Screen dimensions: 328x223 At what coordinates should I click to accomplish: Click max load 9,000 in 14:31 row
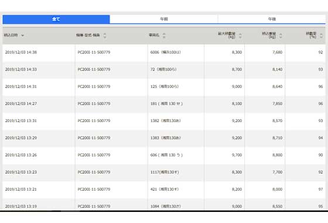(x=237, y=87)
